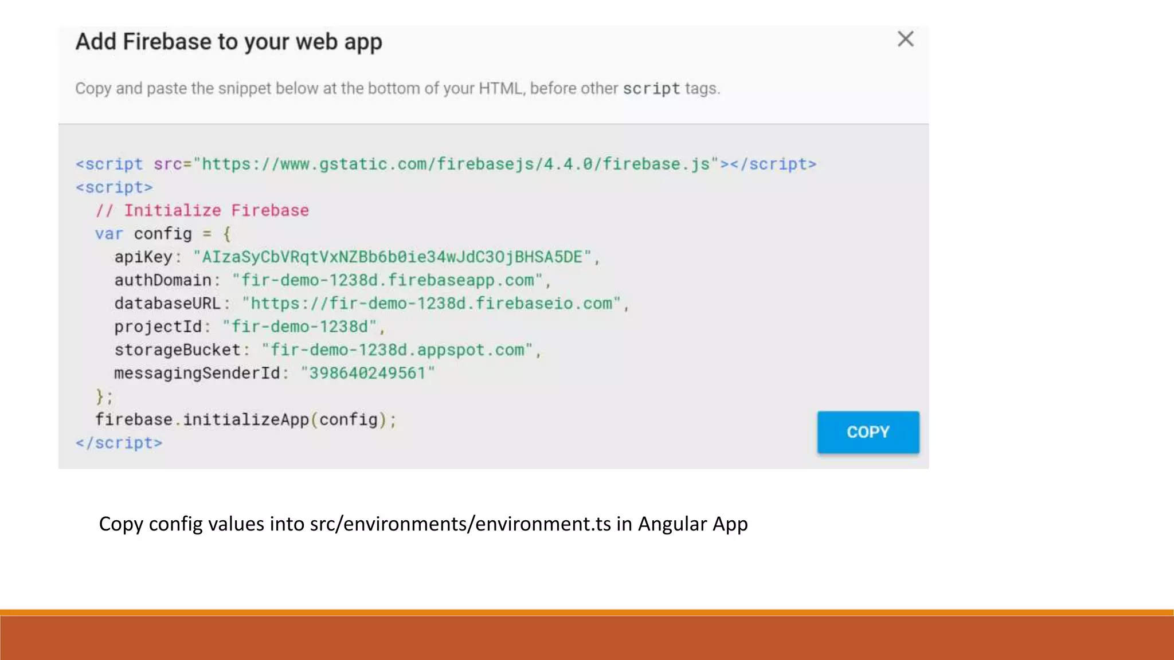Click the blue COPY button
The height and width of the screenshot is (660, 1174).
click(868, 432)
